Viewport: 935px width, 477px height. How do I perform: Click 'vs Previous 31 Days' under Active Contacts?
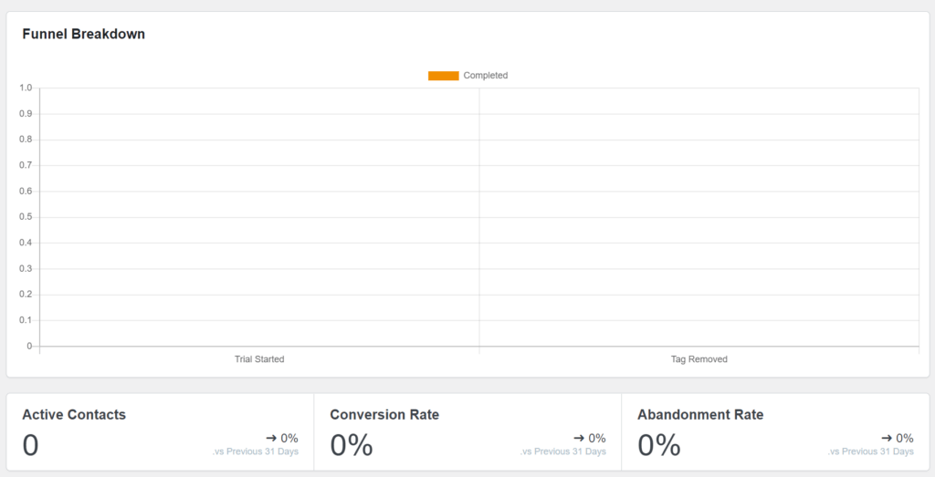pyautogui.click(x=256, y=451)
